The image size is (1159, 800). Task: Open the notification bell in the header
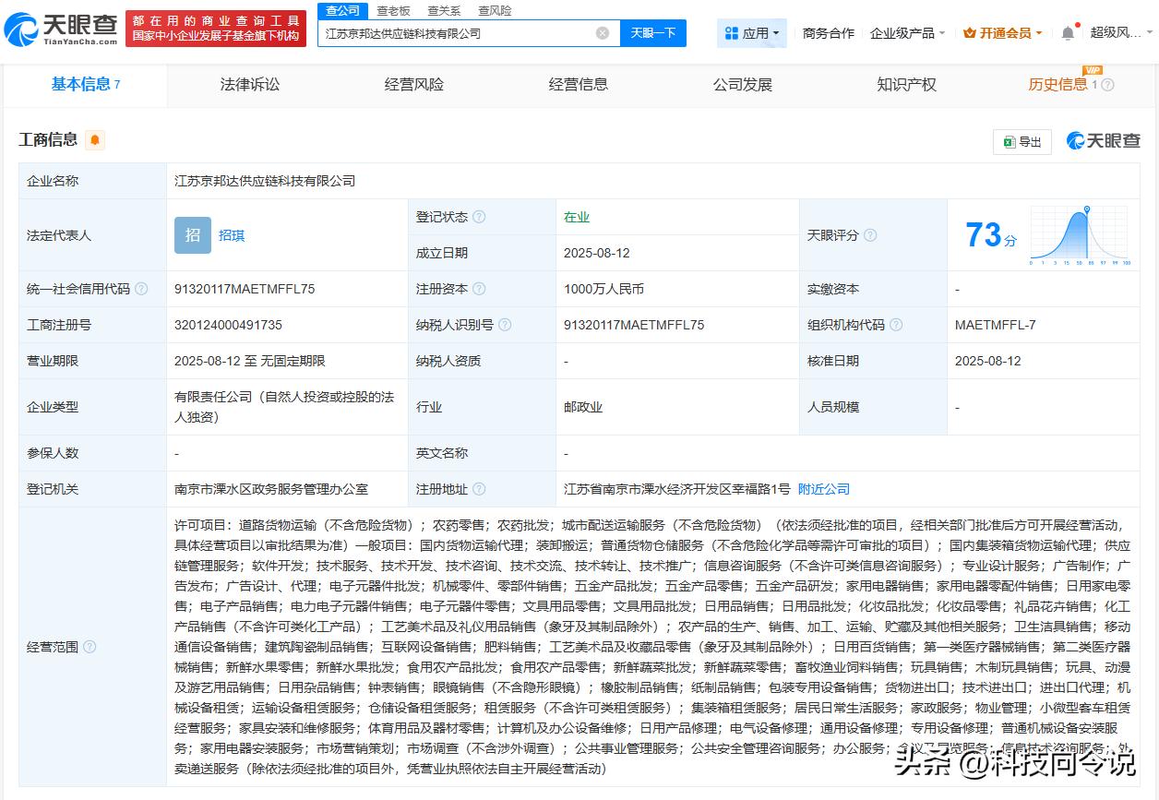coord(1068,32)
